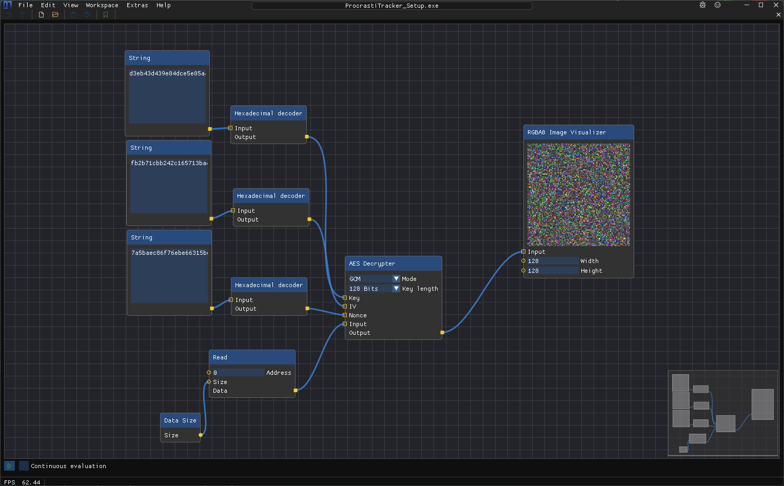Click the Save As toolbar icon
Screen dimensions: 784x486
click(87, 14)
